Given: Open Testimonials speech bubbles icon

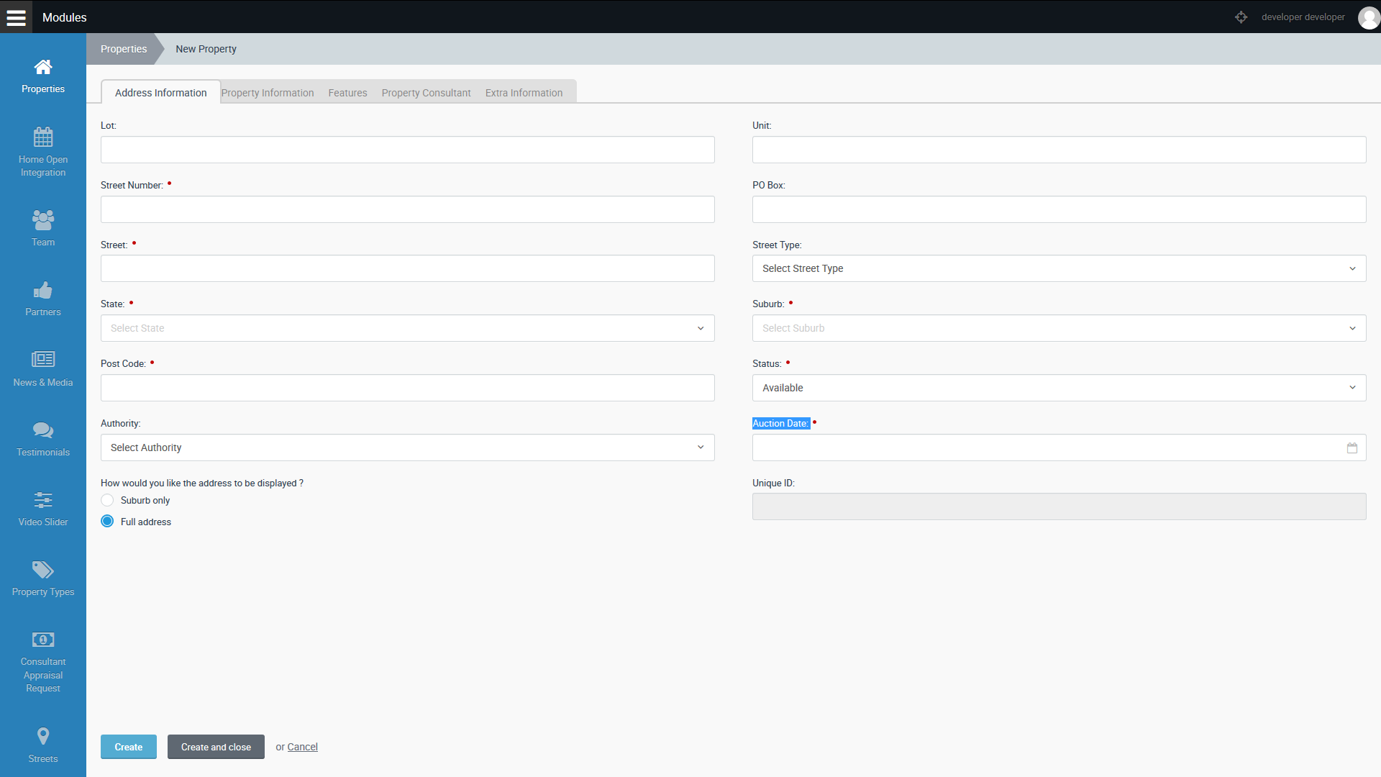Looking at the screenshot, I should click(43, 430).
